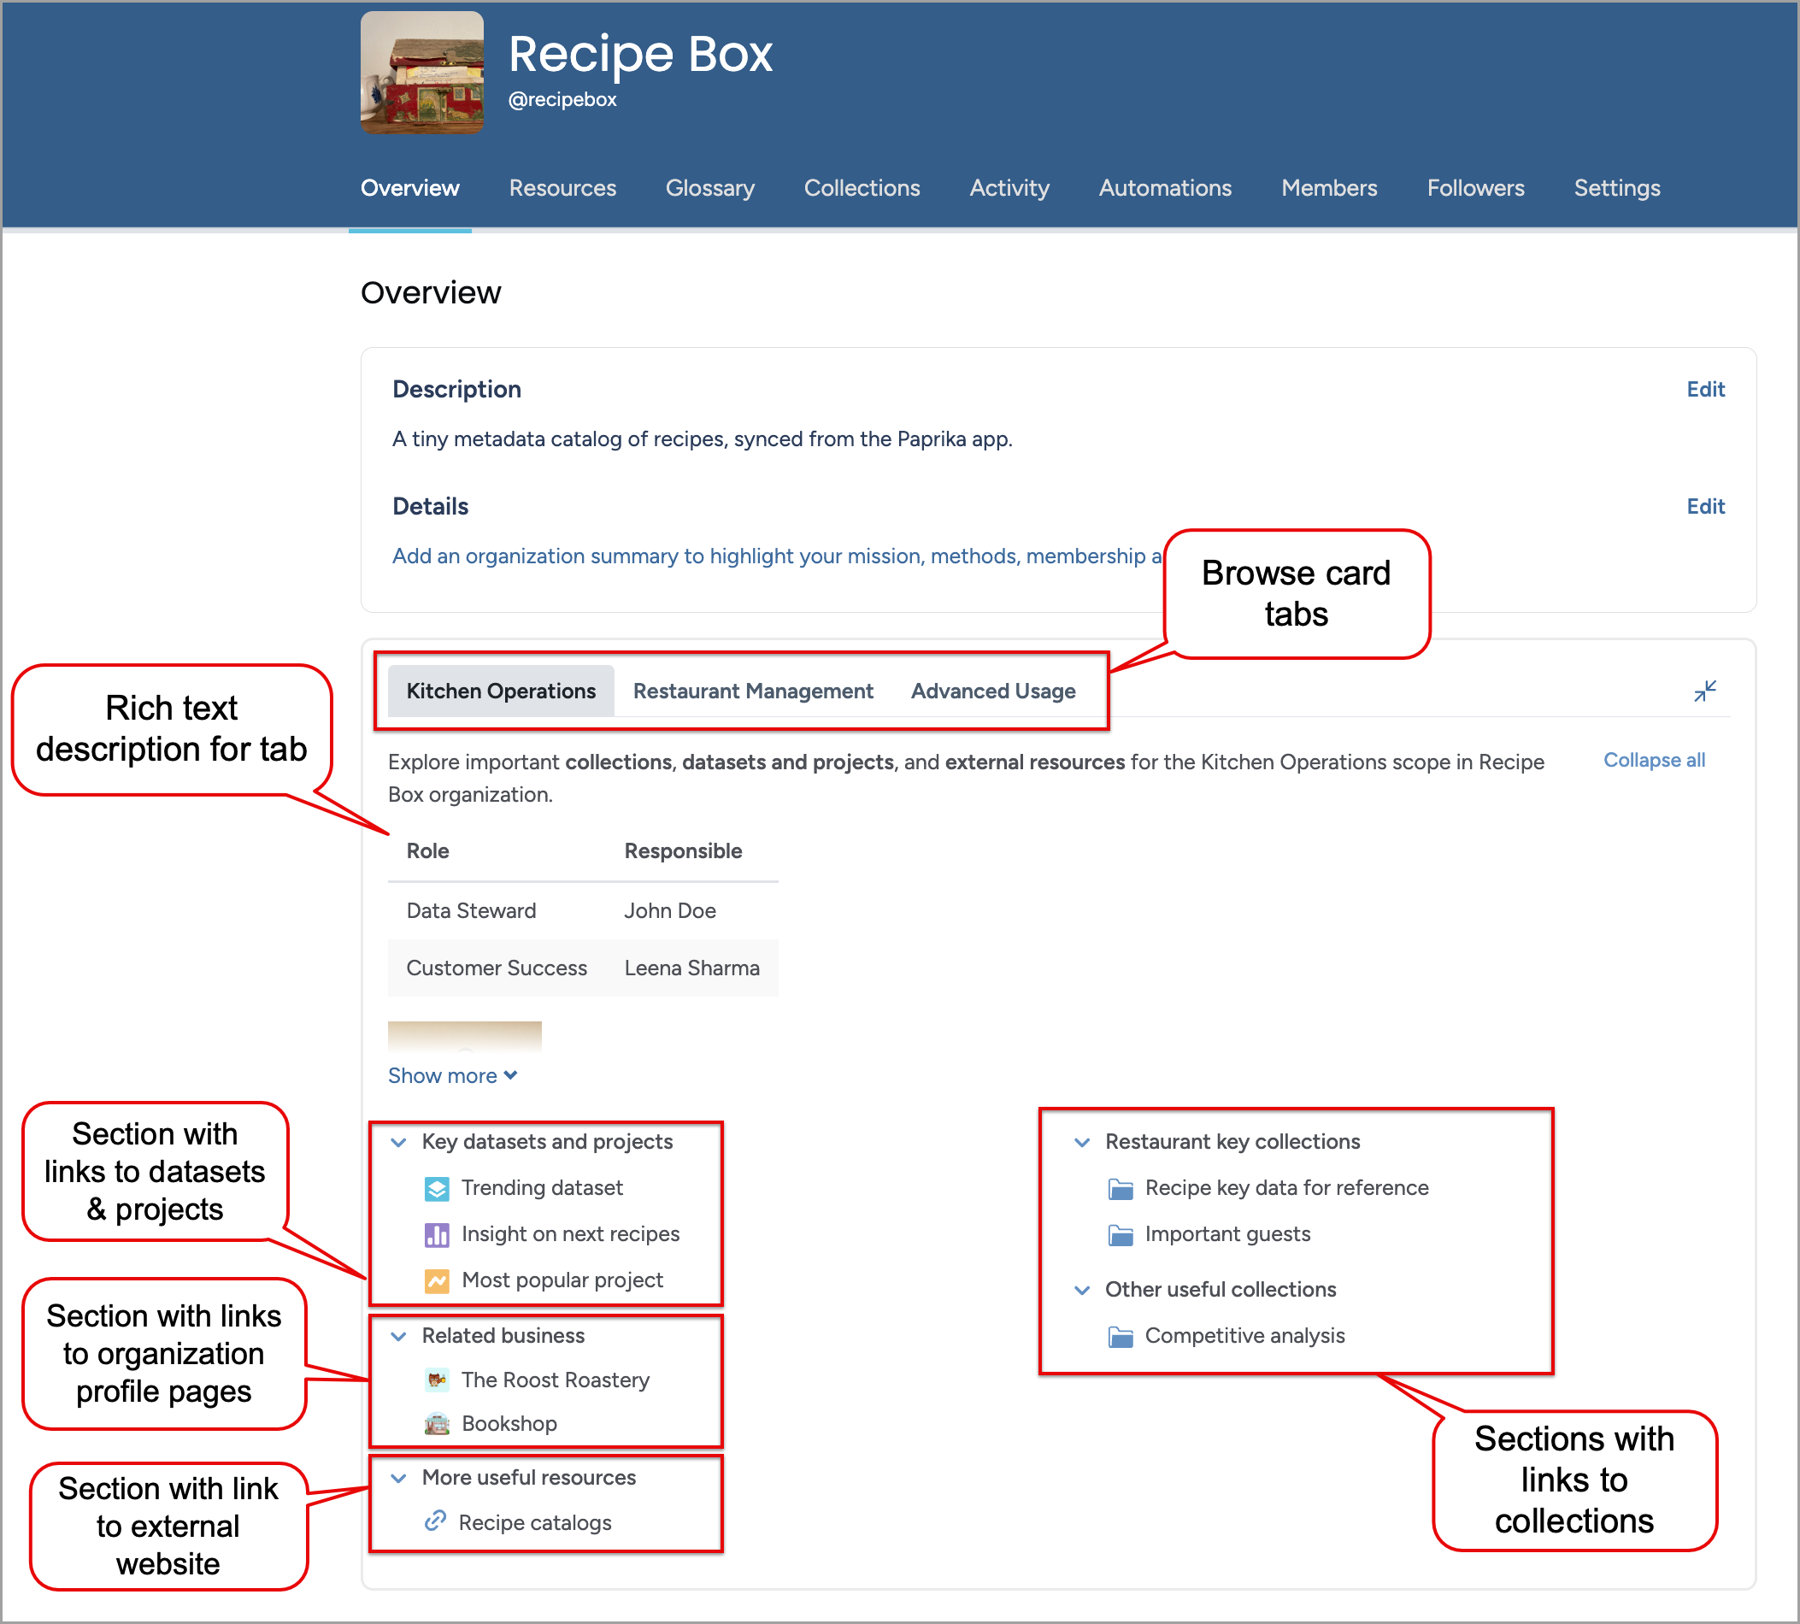Click The Roost Roastery organization icon

pyautogui.click(x=431, y=1381)
